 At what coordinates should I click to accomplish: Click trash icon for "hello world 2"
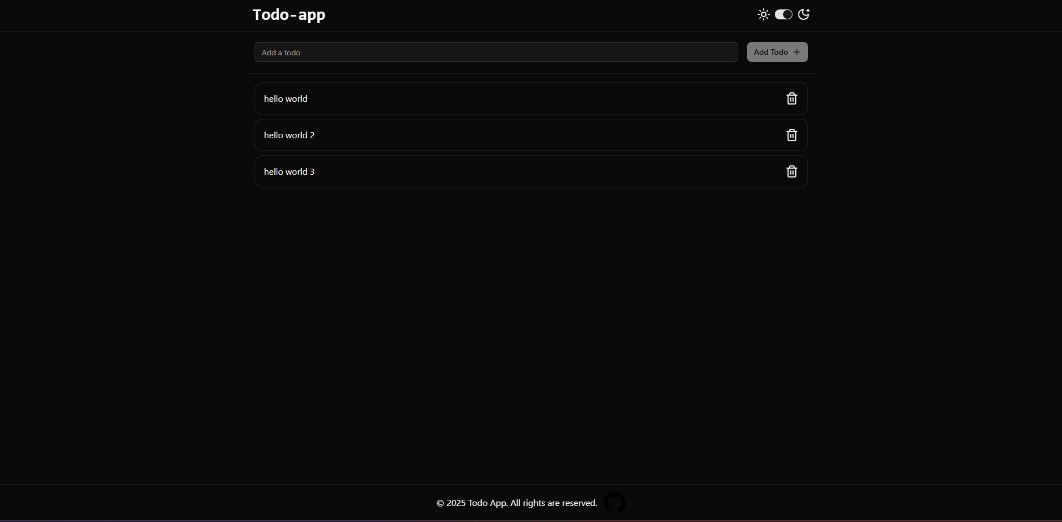pyautogui.click(x=792, y=135)
